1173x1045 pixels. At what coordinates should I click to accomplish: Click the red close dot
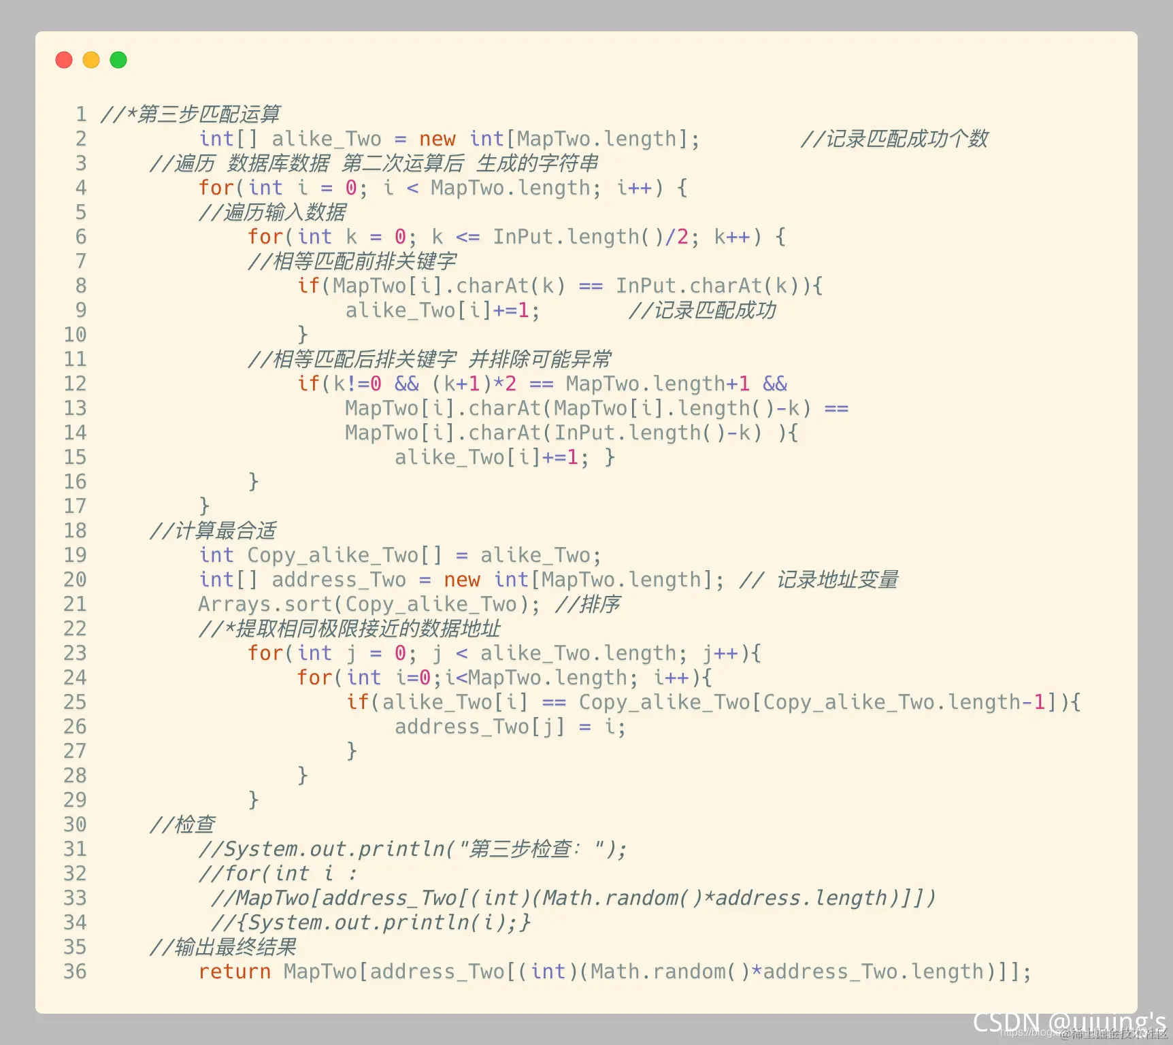(64, 60)
